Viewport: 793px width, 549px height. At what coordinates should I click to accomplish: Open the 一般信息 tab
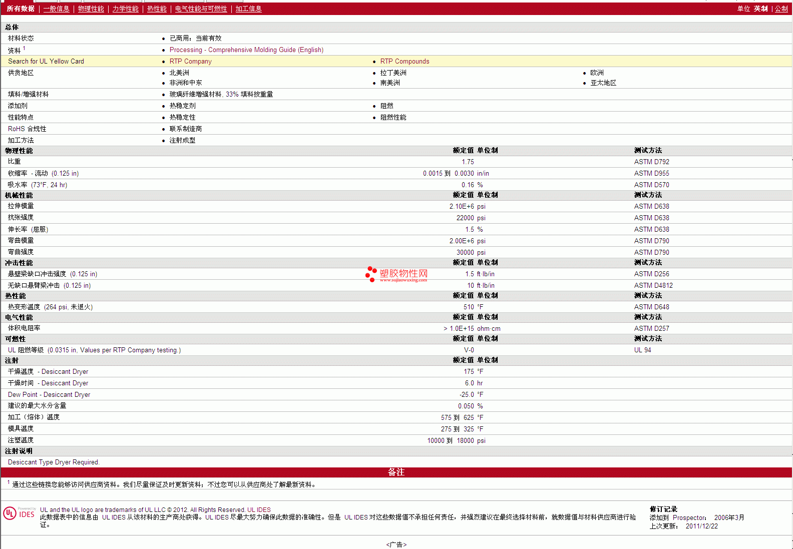point(56,9)
